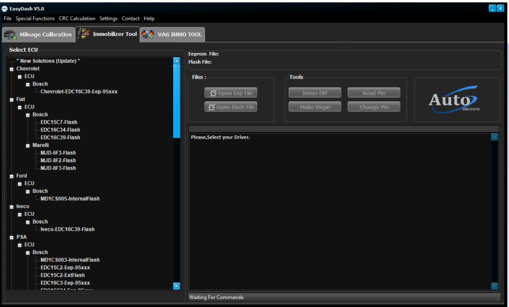The image size is (509, 307).
Task: Click the EasyDash title bar app icon
Action: click(x=5, y=9)
